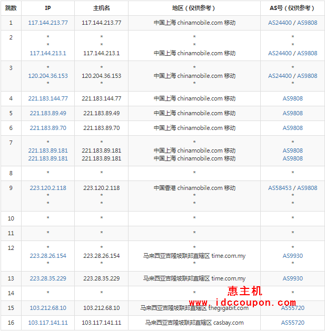This screenshot has width=325, height=331.
Task: Click hostname 103.117.141.11 in 主机名 column
Action: tap(102, 323)
